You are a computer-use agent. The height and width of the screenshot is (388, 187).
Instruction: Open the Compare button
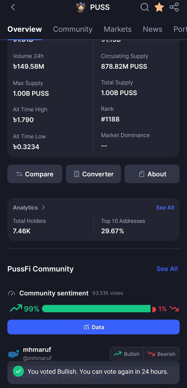35,174
